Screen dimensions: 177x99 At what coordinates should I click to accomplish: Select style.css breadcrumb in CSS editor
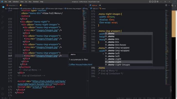coord(94,9)
